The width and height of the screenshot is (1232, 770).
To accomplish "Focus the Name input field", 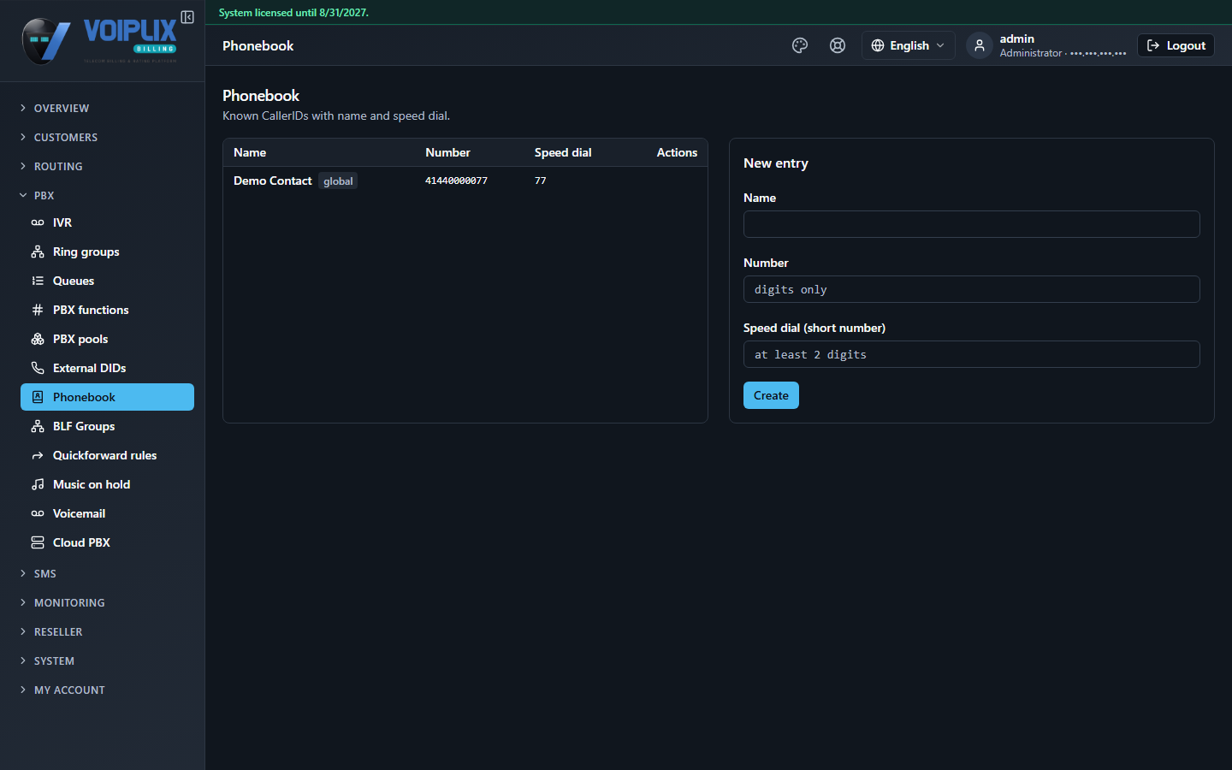I will pyautogui.click(x=971, y=224).
